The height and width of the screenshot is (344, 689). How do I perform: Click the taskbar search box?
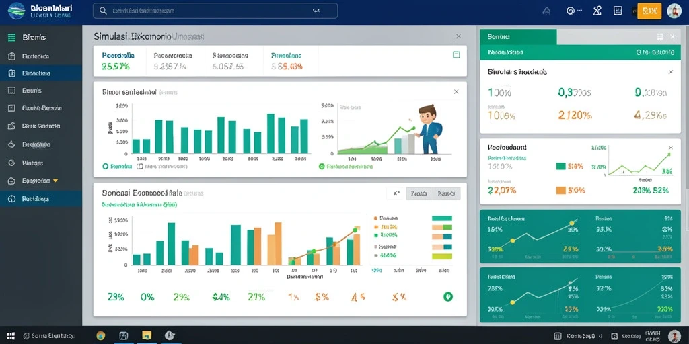pyautogui.click(x=48, y=336)
